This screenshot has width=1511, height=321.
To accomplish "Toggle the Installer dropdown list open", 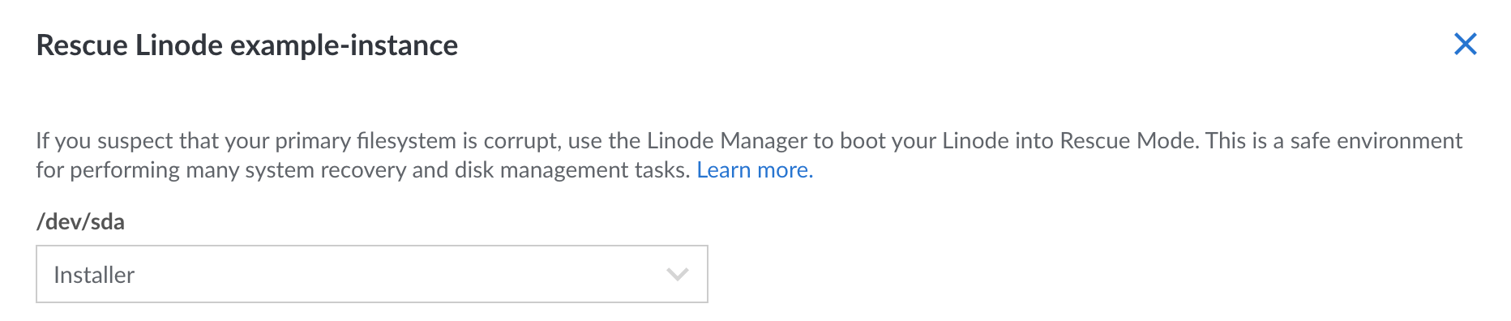I will (x=372, y=274).
